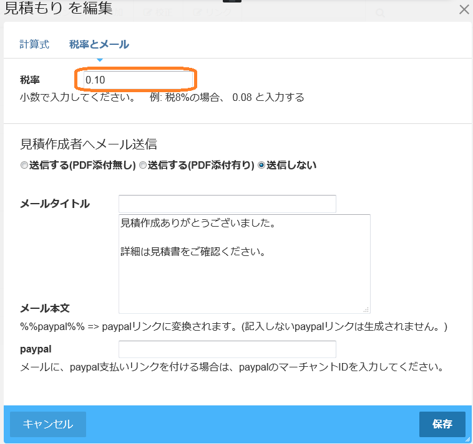
Task: Click the 税率 field label
Action: click(29, 80)
